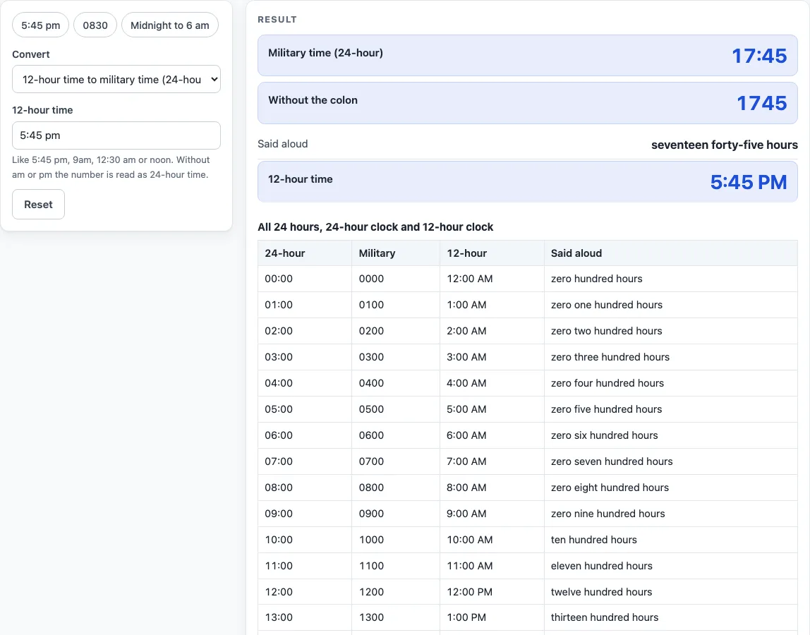Select the "Midnight to 6 am" example

[x=169, y=25]
